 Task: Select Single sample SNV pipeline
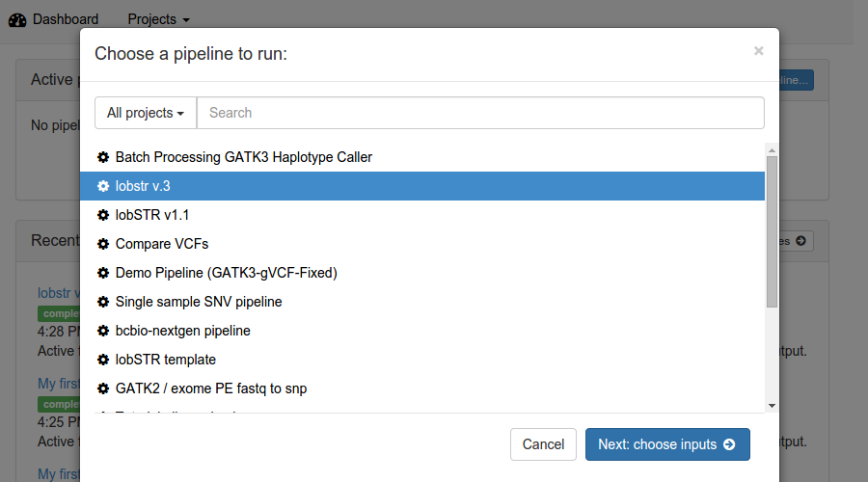coord(422,302)
